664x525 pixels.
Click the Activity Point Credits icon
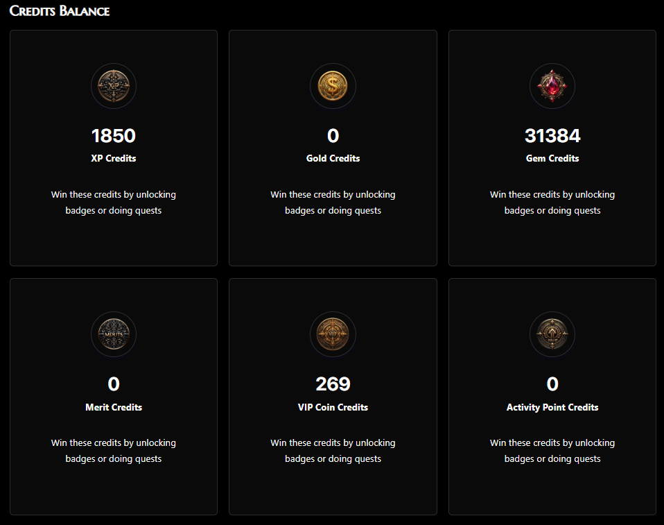[x=552, y=334]
